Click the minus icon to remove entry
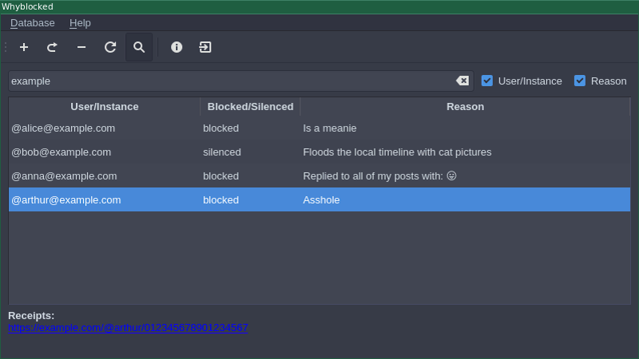 click(81, 47)
